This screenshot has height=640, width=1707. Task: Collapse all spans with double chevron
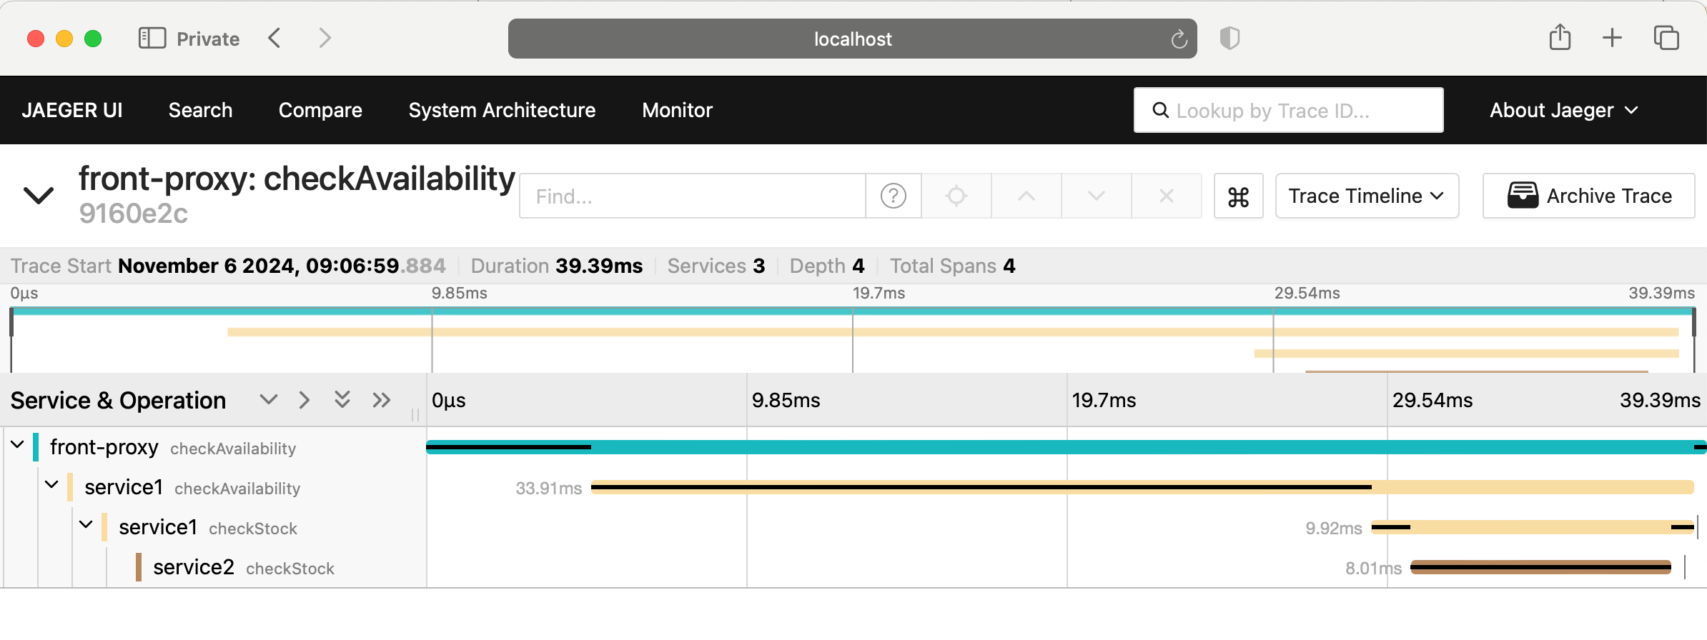pos(342,400)
